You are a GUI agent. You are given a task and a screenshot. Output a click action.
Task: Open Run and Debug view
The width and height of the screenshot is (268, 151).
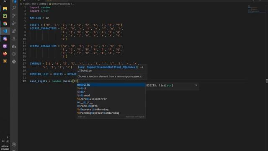[x=14, y=23]
